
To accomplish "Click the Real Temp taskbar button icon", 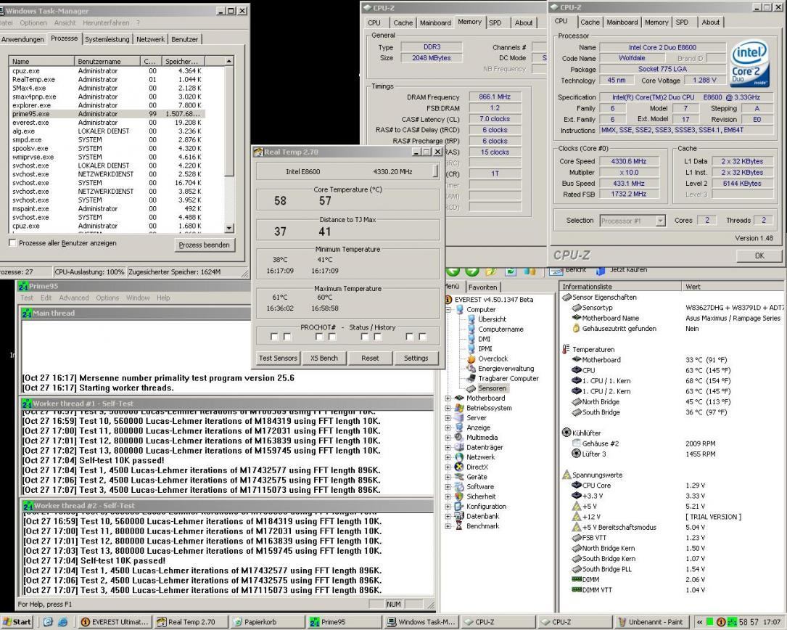I will pyautogui.click(x=161, y=622).
